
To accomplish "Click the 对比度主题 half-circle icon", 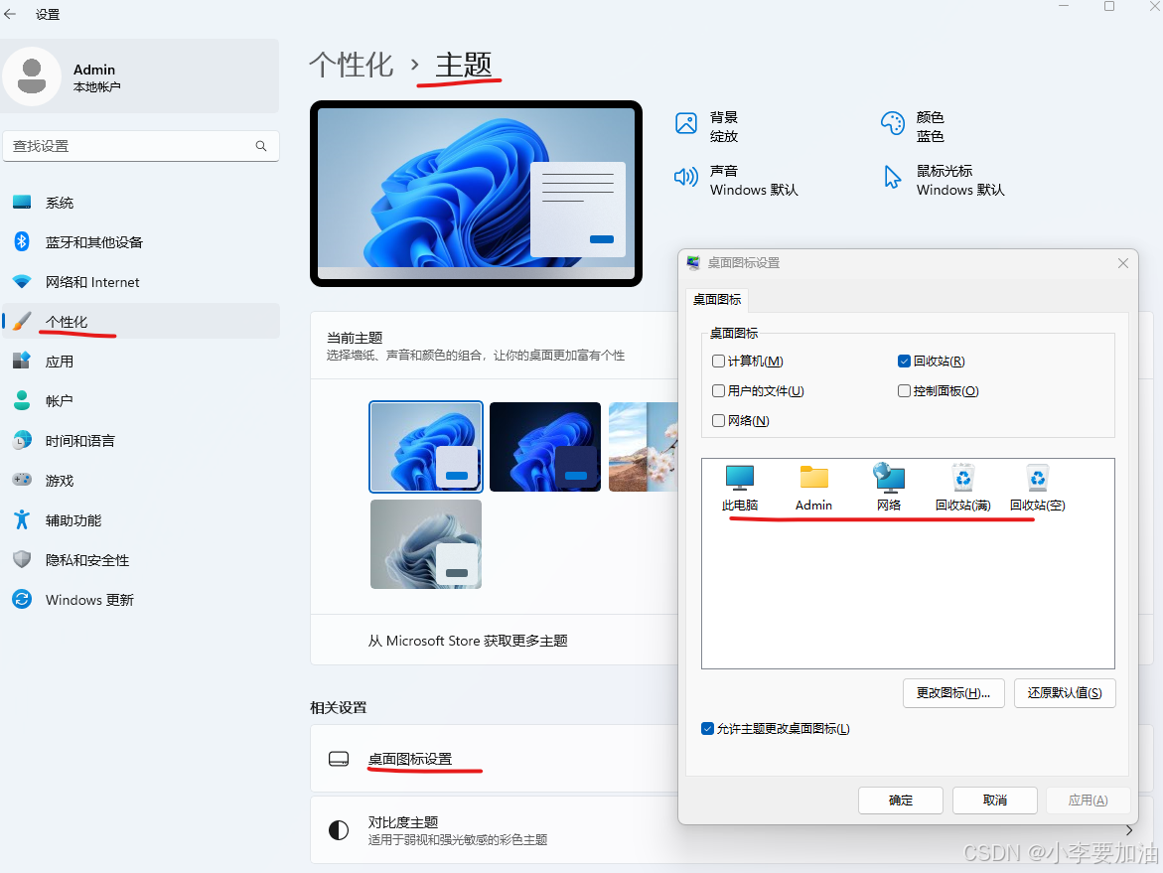I will pos(339,830).
